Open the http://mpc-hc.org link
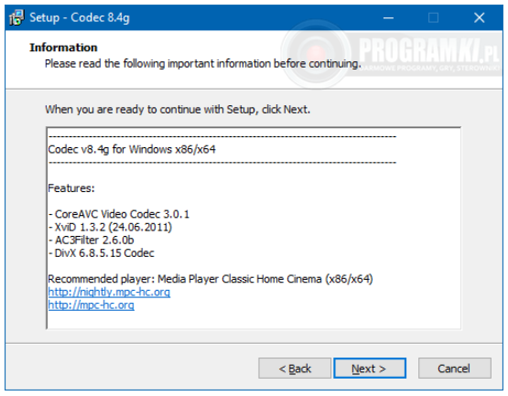508x396 pixels. click(x=91, y=305)
